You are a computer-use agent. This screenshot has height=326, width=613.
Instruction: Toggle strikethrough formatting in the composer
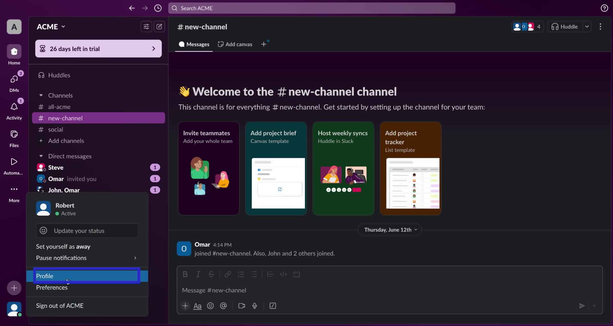(x=212, y=274)
